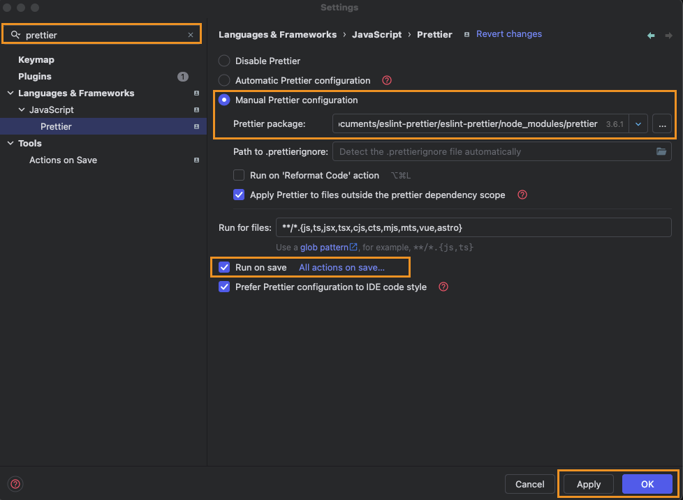The width and height of the screenshot is (683, 500).
Task: Select Prettier in the settings tree
Action: click(103, 126)
